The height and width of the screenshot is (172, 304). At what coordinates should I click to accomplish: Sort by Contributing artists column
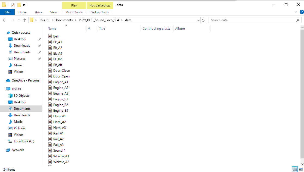coord(157,29)
